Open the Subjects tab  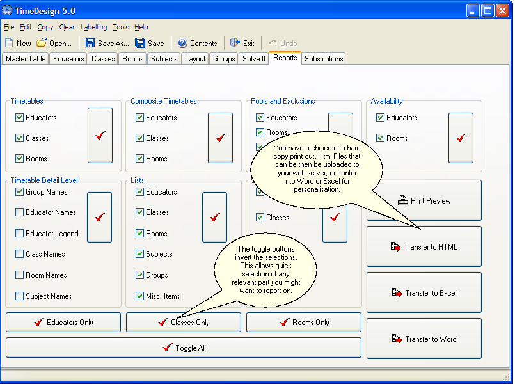tap(164, 59)
